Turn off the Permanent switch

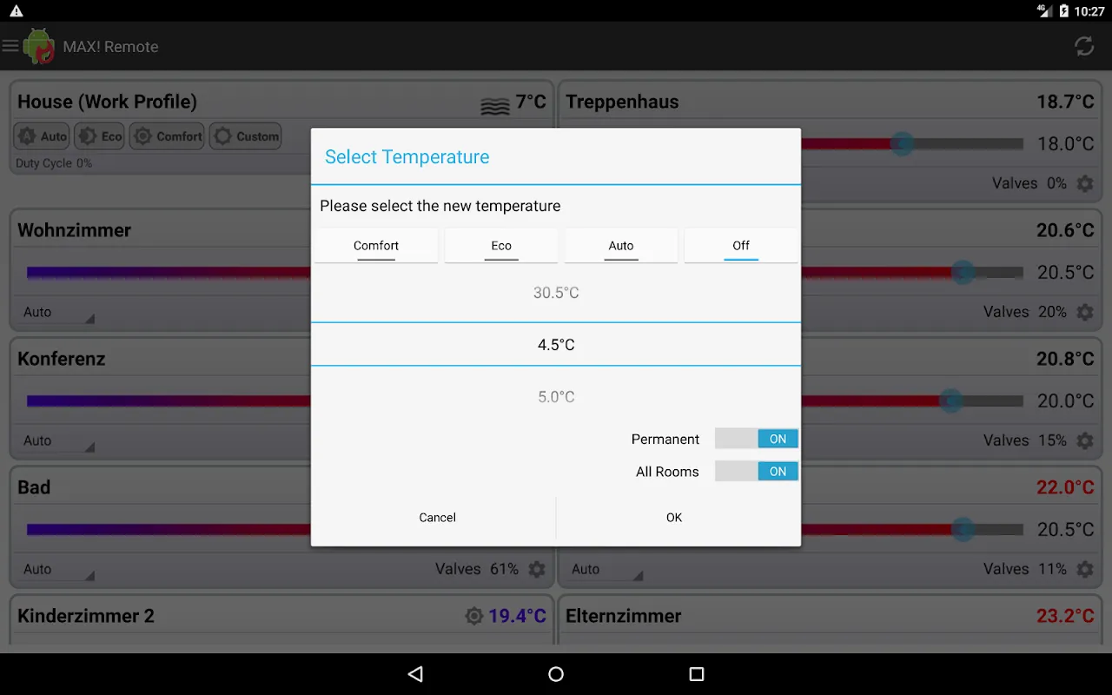[x=756, y=439]
